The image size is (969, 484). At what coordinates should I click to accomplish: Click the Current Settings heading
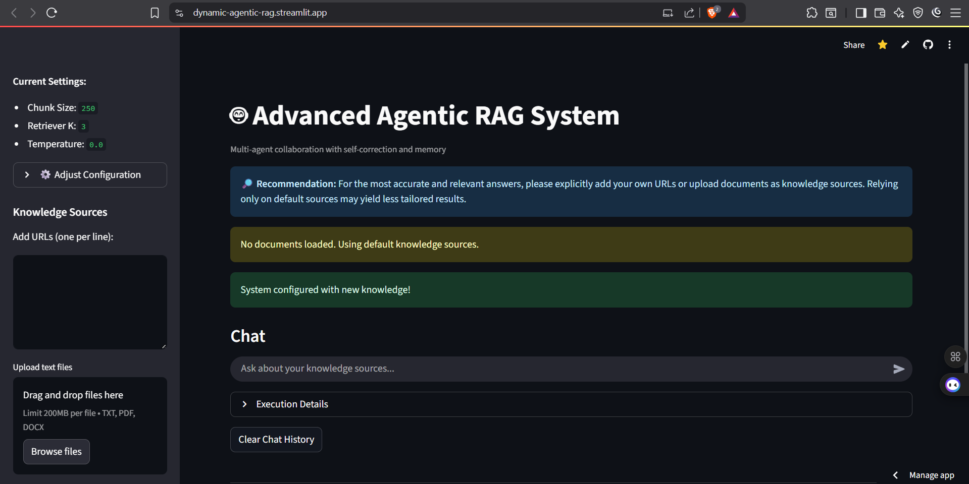pos(49,82)
